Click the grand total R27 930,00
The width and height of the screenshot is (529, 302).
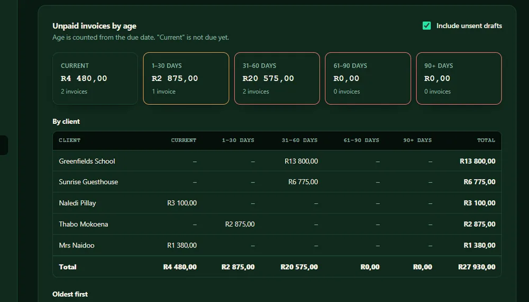click(477, 267)
